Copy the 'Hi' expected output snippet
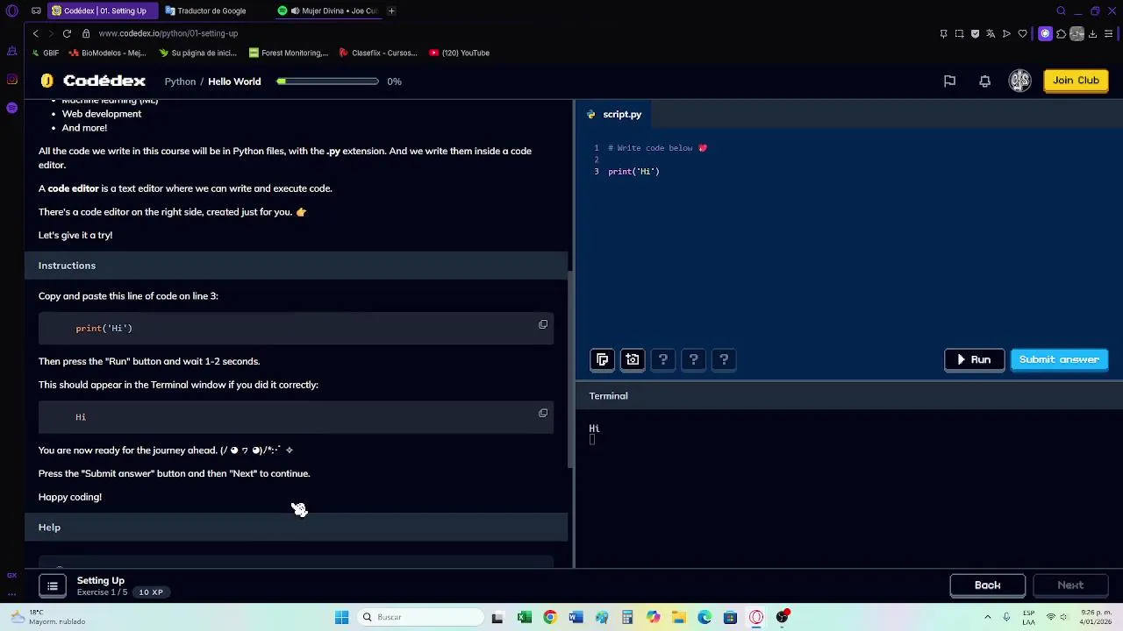1123x631 pixels. pos(543,414)
